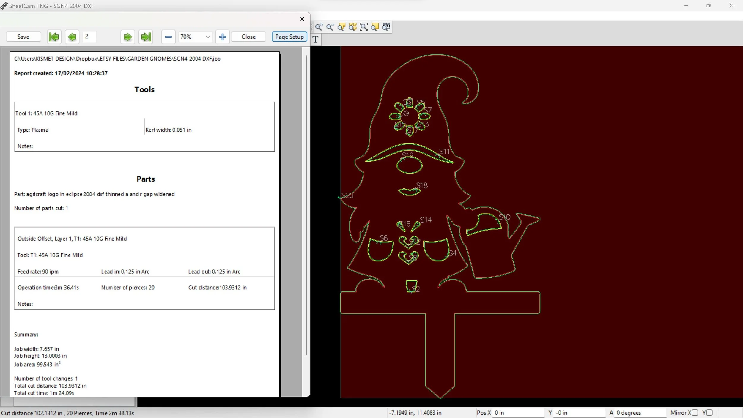The image size is (743, 418).
Task: Zoom to part toolbar icon
Action: [341, 27]
